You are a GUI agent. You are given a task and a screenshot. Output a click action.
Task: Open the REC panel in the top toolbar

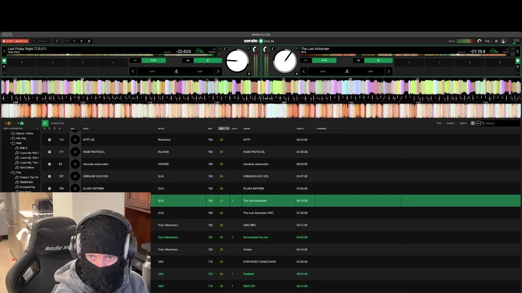pos(67,41)
